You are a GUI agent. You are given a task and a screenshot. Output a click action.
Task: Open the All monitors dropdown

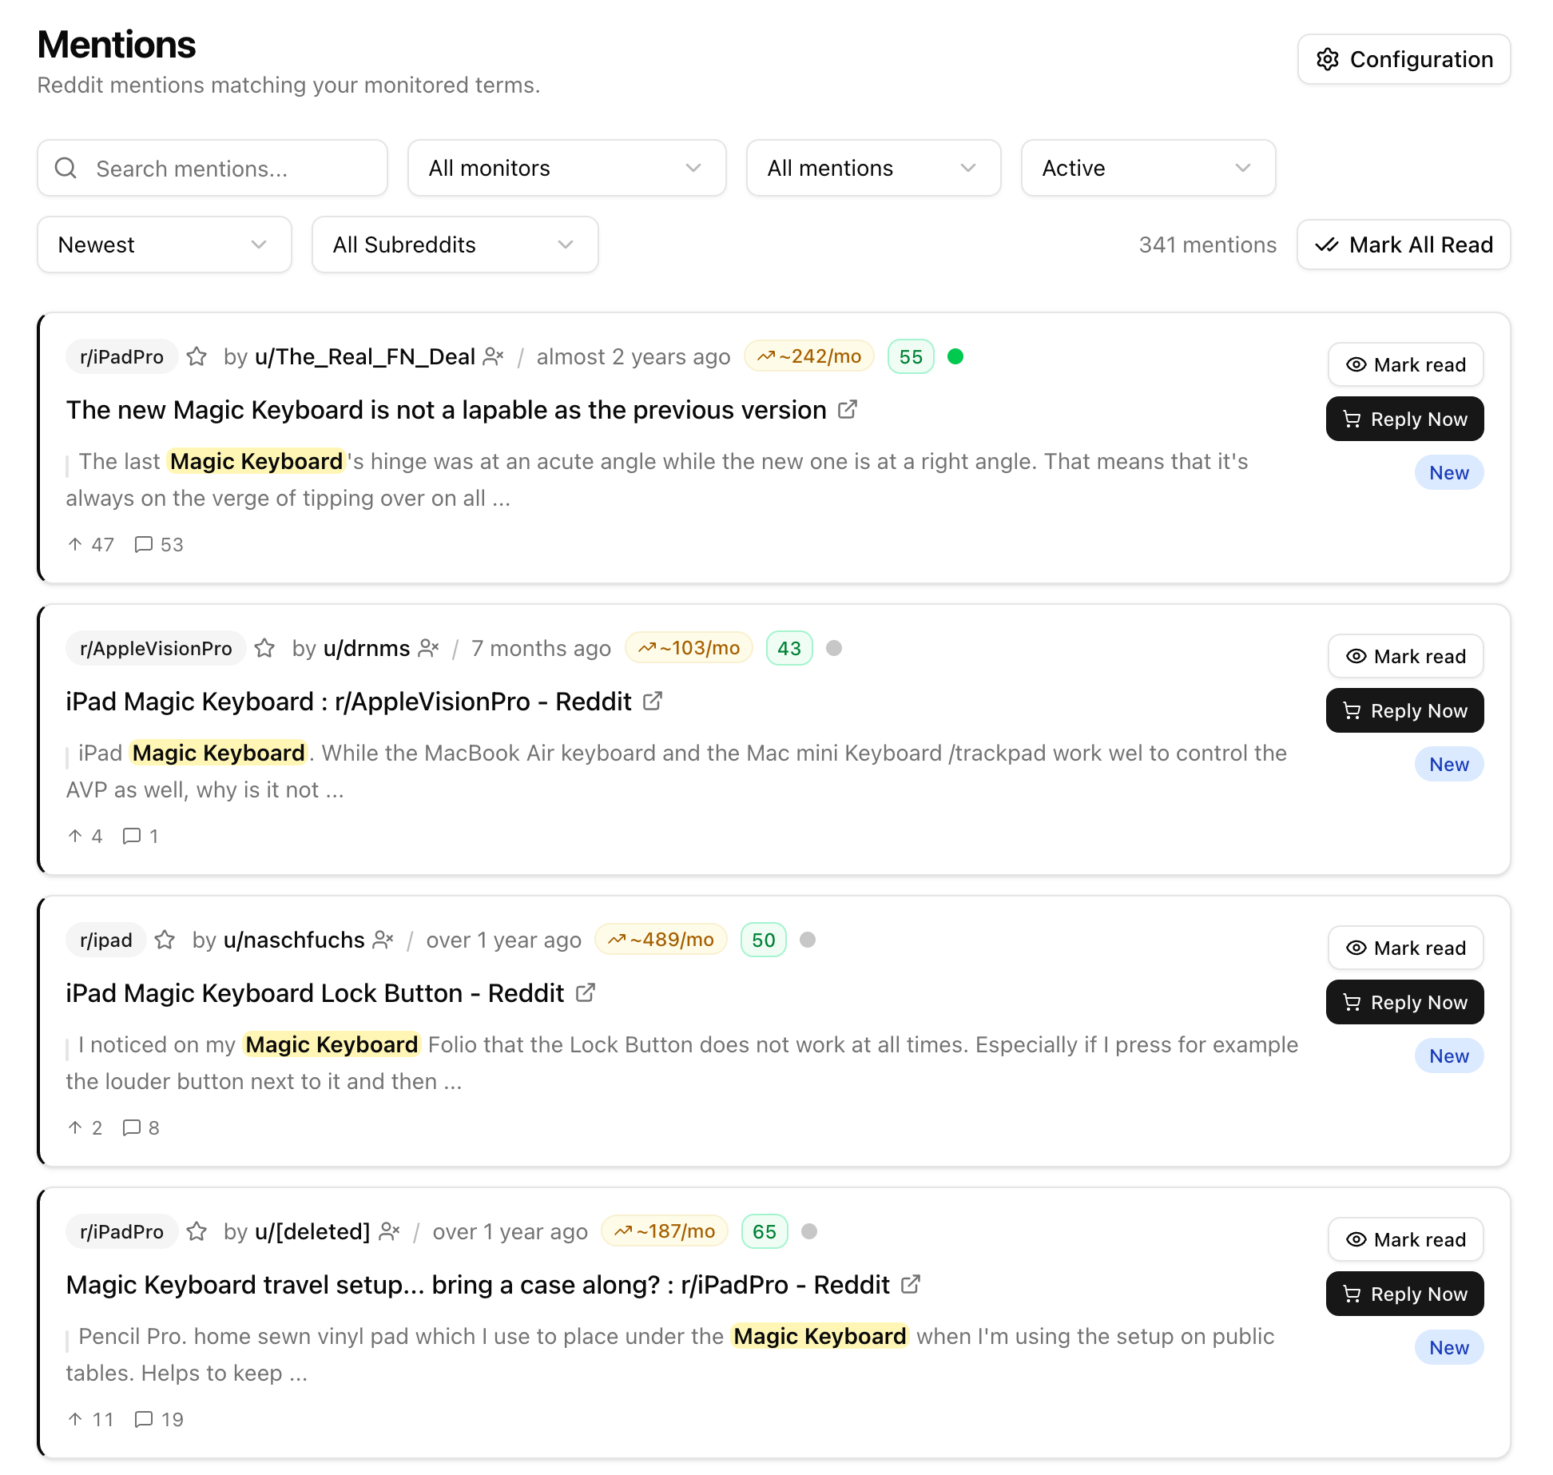coord(566,168)
